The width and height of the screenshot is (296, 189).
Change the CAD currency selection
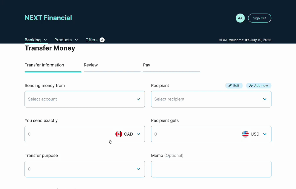pyautogui.click(x=129, y=134)
